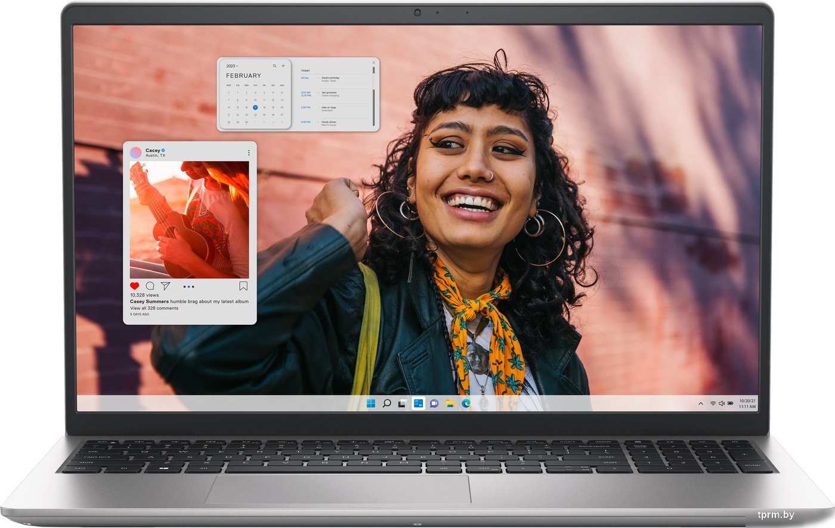Screen dimensions: 835x528
Task: Add new calendar event with plus
Action: click(283, 66)
